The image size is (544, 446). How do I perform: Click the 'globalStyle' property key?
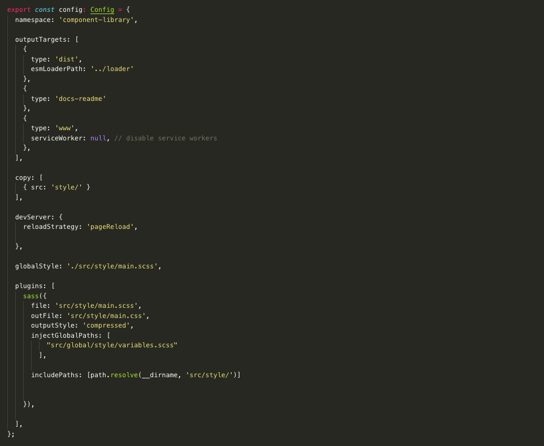[37, 266]
